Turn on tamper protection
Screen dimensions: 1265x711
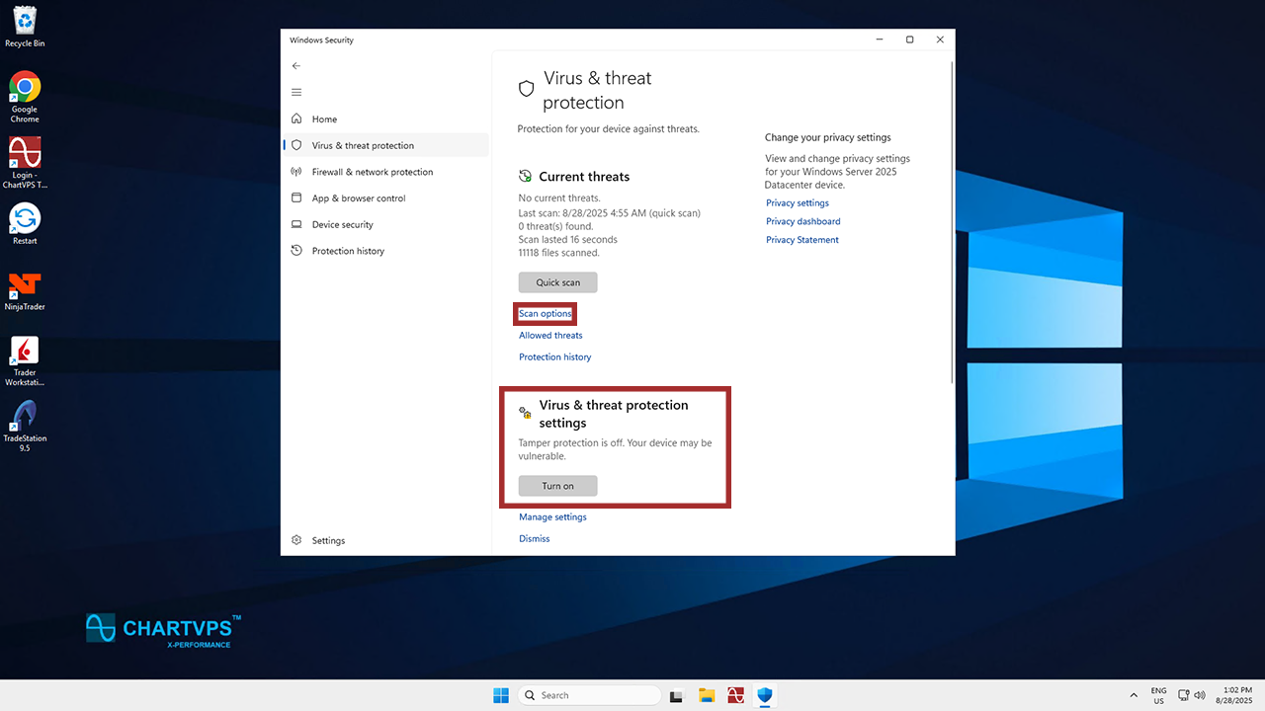tap(557, 486)
